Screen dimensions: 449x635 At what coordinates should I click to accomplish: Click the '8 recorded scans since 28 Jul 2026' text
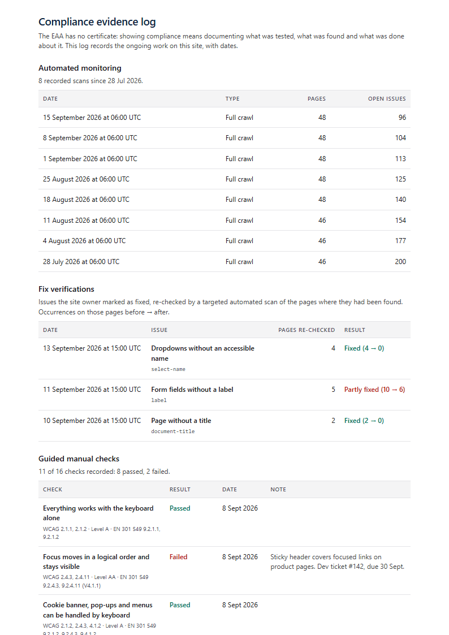(90, 81)
